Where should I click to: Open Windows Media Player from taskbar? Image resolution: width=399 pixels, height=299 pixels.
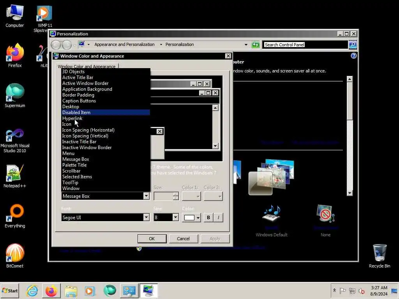pyautogui.click(x=90, y=290)
